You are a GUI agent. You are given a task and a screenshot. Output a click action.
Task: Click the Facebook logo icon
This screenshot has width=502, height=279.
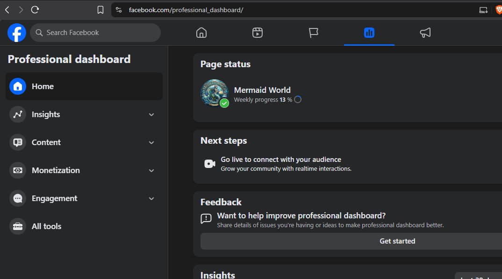tap(17, 33)
